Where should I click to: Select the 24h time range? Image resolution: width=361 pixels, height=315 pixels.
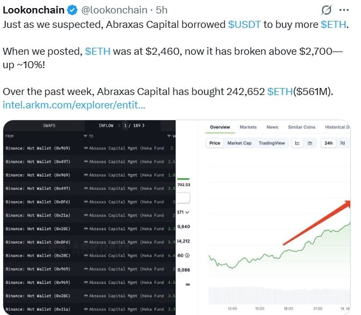[x=329, y=143]
